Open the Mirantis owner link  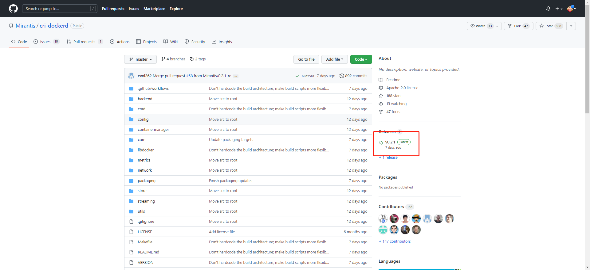[26, 26]
